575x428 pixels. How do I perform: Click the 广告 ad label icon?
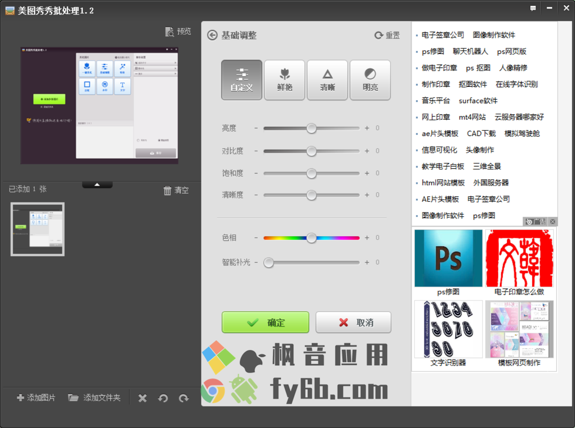(536, 222)
